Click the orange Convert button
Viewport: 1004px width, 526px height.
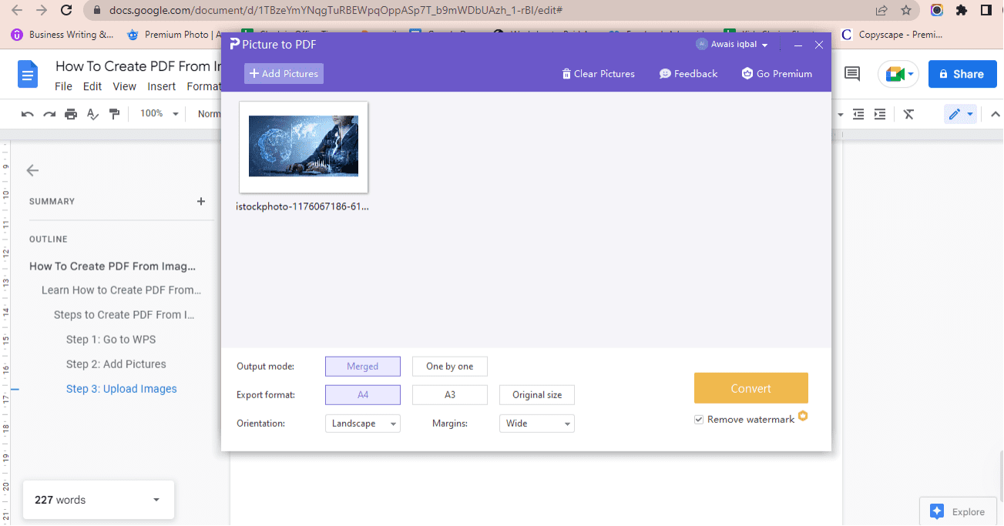coord(750,388)
